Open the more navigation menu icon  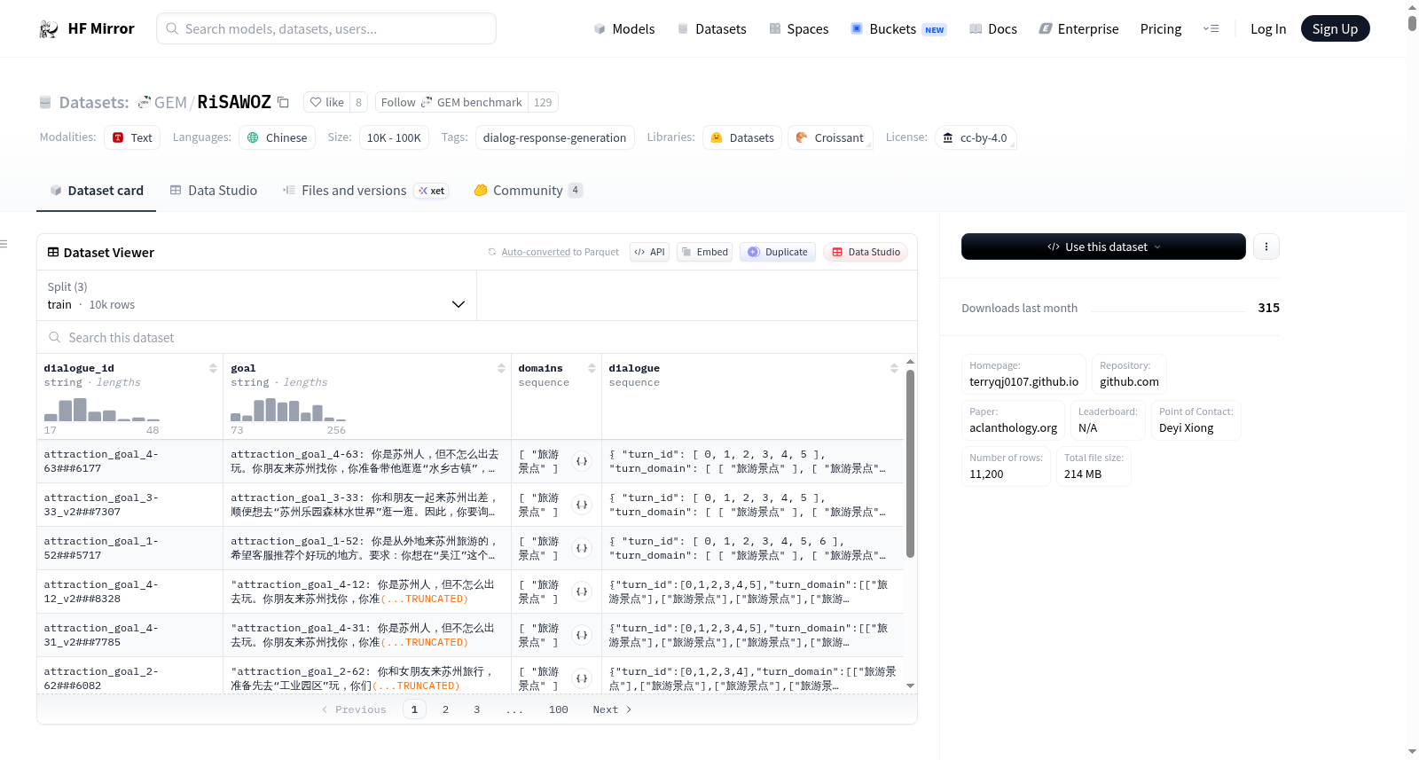(1211, 28)
